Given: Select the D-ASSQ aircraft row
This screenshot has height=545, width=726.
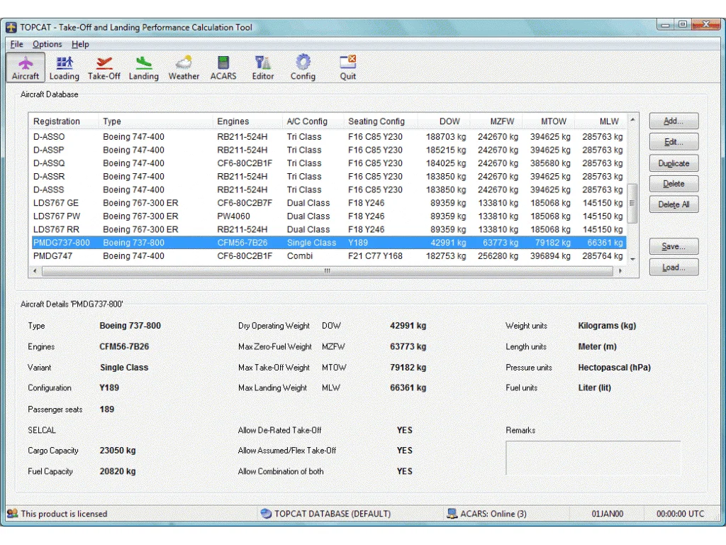Looking at the screenshot, I should (328, 163).
